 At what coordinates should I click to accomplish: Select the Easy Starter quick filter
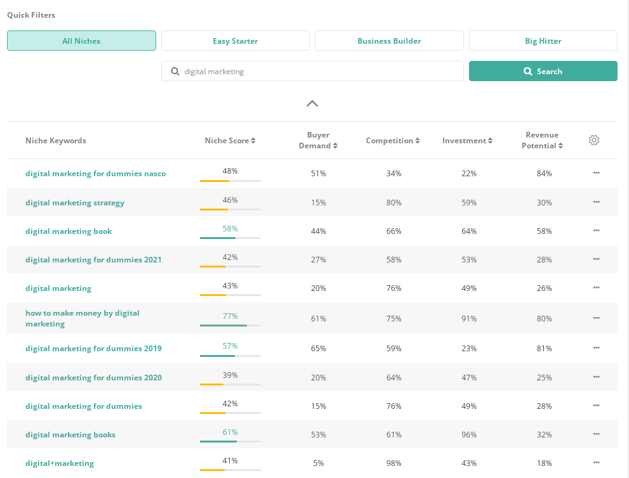(235, 41)
